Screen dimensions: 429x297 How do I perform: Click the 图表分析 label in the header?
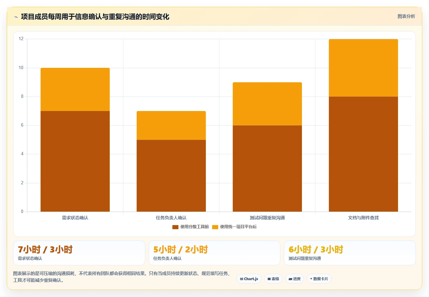point(406,16)
